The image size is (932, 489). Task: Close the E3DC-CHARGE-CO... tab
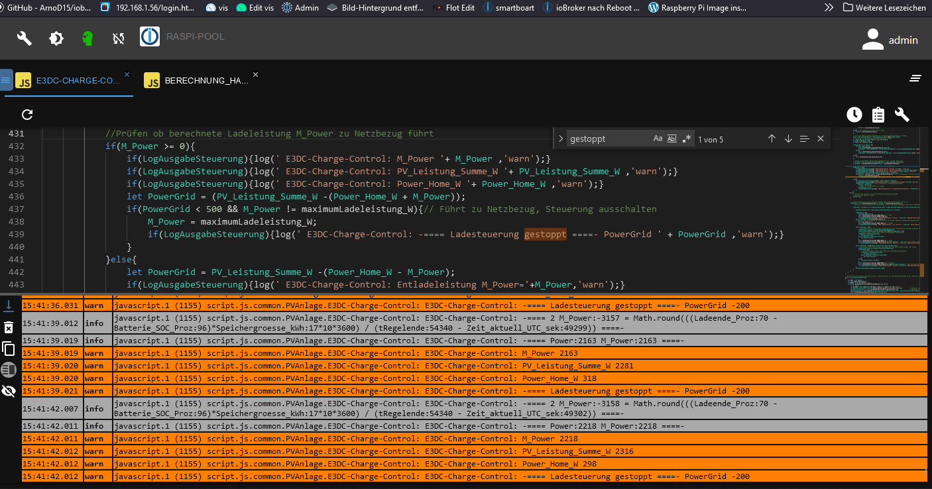coord(127,75)
